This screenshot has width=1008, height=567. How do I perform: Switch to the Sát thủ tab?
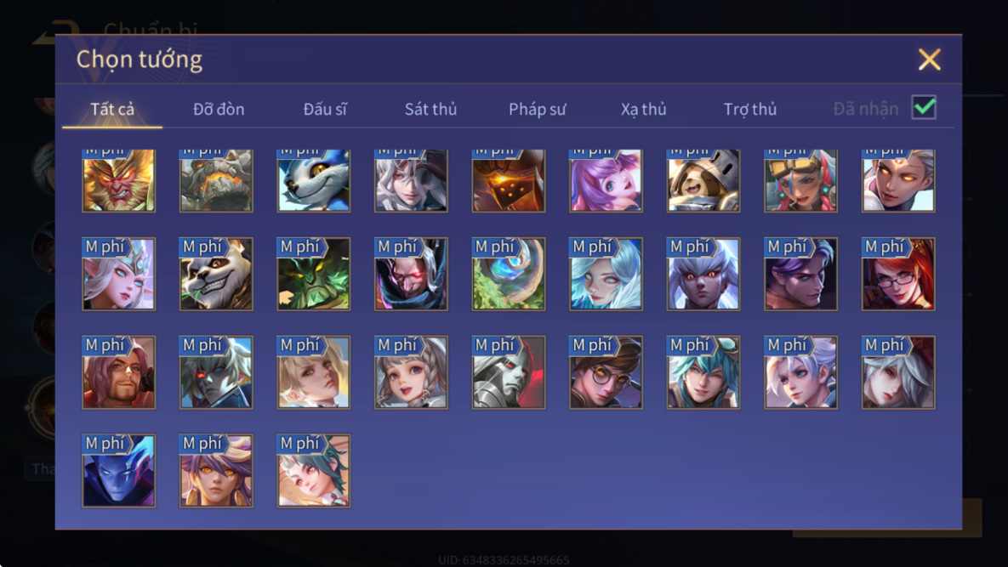430,109
